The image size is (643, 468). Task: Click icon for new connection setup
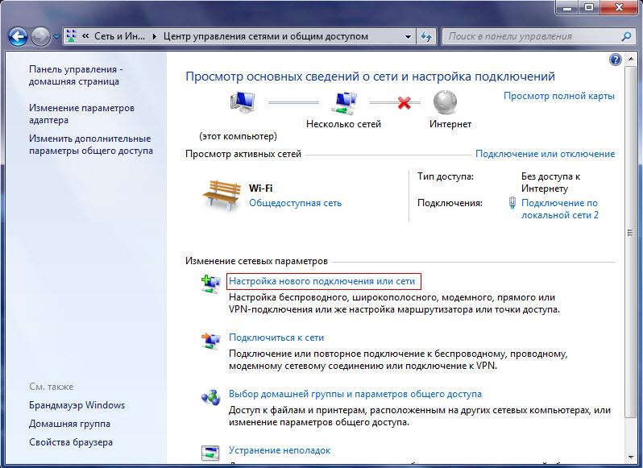211,284
